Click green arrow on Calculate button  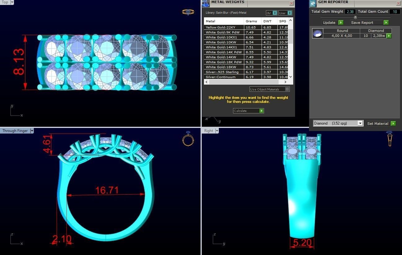tap(261, 111)
